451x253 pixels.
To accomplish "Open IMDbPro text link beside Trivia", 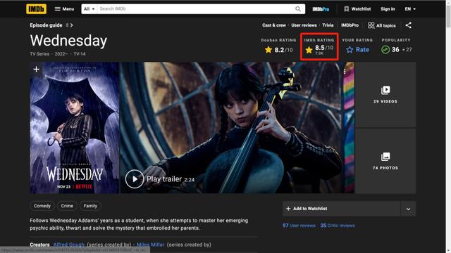I will (350, 25).
